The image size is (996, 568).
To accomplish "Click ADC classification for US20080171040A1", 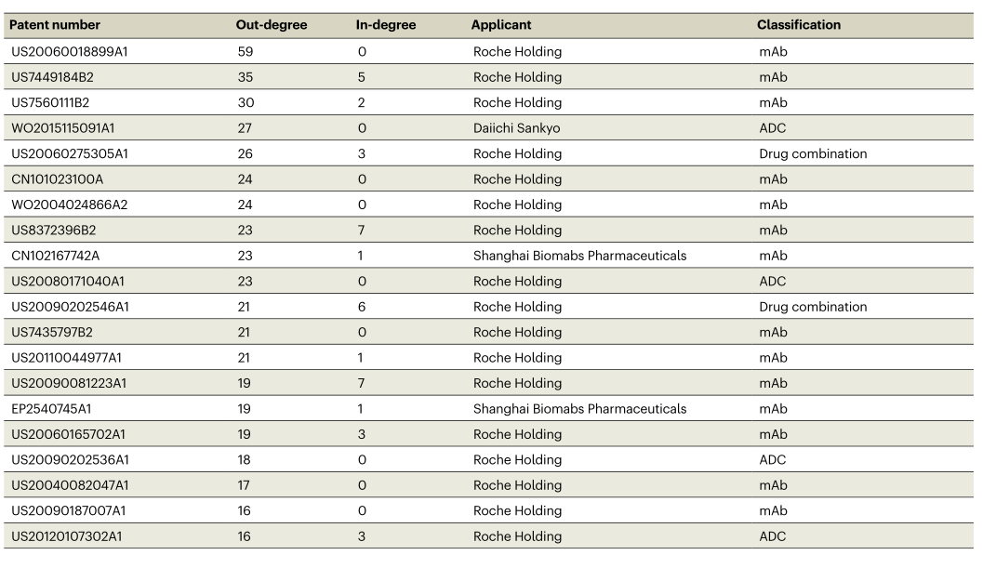I will [x=772, y=282].
